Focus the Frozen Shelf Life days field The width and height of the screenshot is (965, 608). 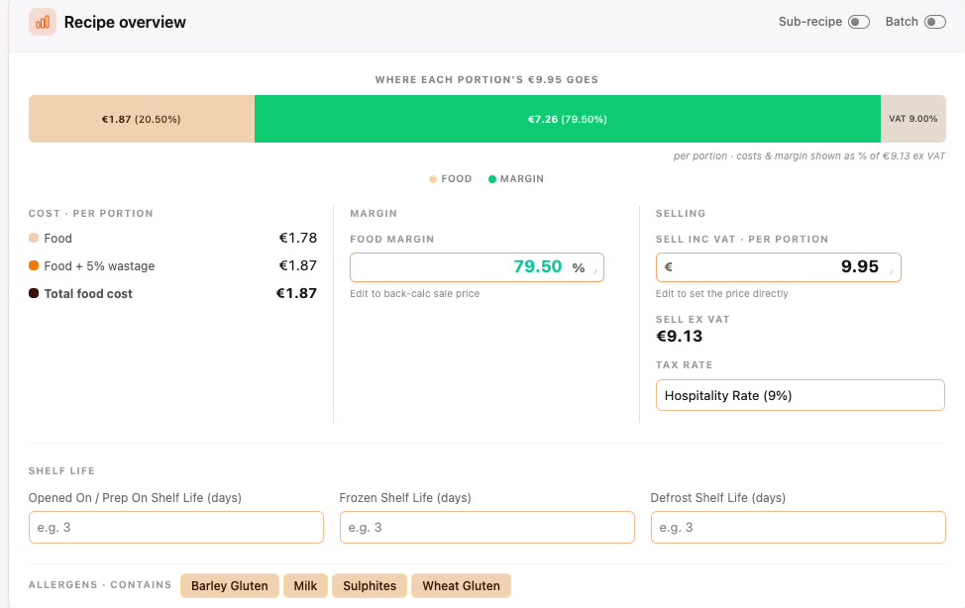coord(486,528)
